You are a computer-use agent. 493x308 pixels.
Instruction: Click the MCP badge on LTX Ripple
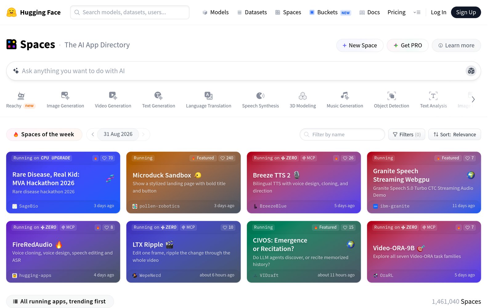tap(188, 227)
